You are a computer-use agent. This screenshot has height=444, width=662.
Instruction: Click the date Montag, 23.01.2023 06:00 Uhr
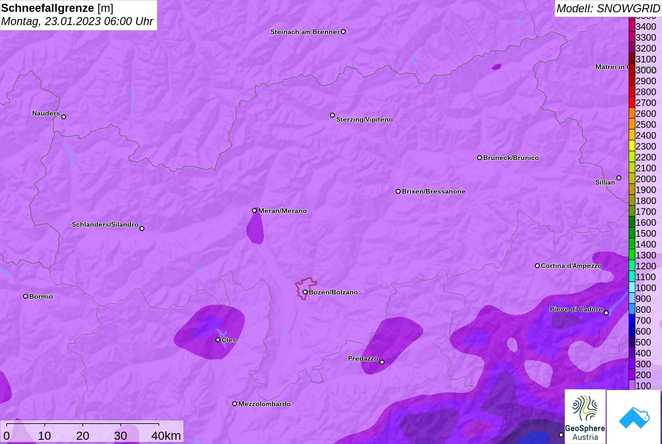77,21
